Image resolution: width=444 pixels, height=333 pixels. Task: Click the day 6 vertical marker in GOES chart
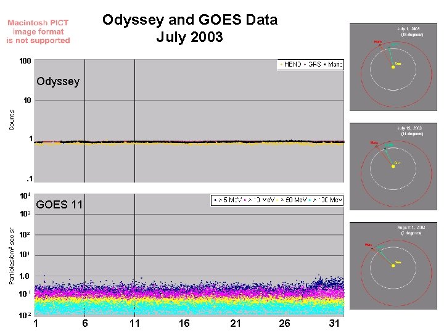pyautogui.click(x=84, y=255)
